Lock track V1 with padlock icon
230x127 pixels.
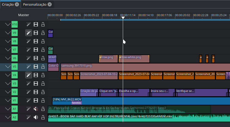pyautogui.click(x=43, y=100)
